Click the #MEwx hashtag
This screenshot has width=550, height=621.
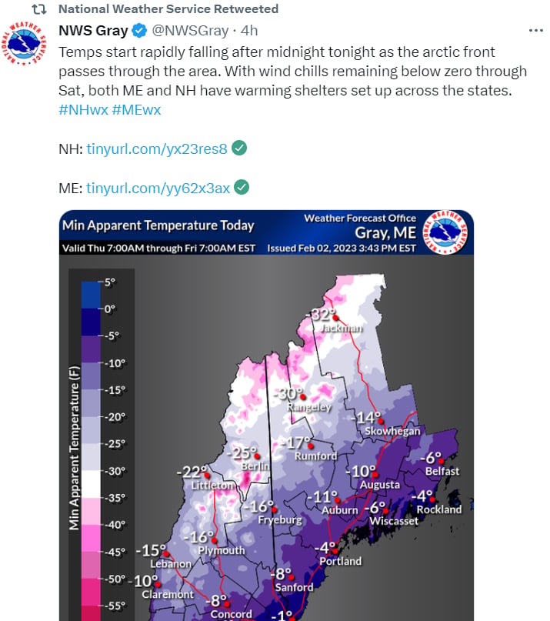[x=137, y=110]
